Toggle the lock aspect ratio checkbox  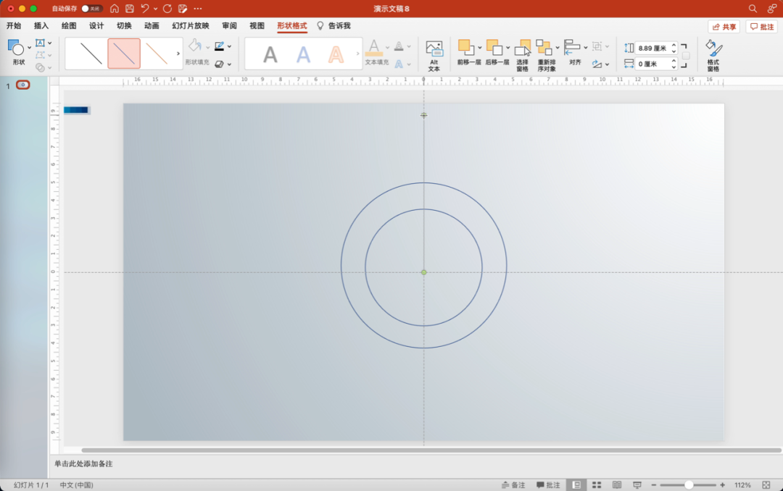tap(686, 56)
